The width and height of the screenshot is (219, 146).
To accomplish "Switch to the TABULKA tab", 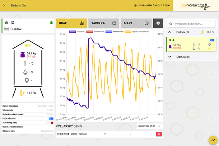I will (x=104, y=23).
